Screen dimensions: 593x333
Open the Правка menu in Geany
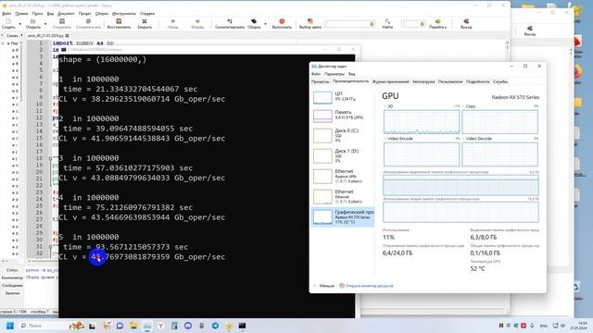pyautogui.click(x=21, y=13)
